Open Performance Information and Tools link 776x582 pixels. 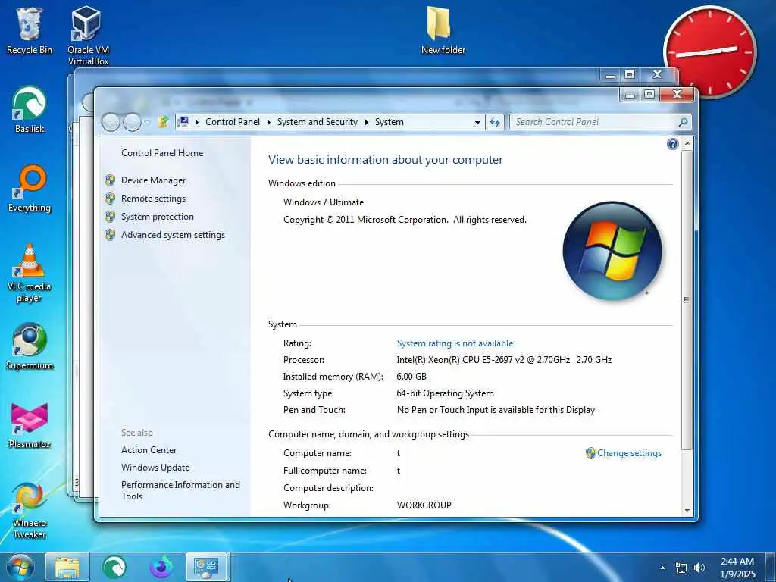pyautogui.click(x=180, y=490)
